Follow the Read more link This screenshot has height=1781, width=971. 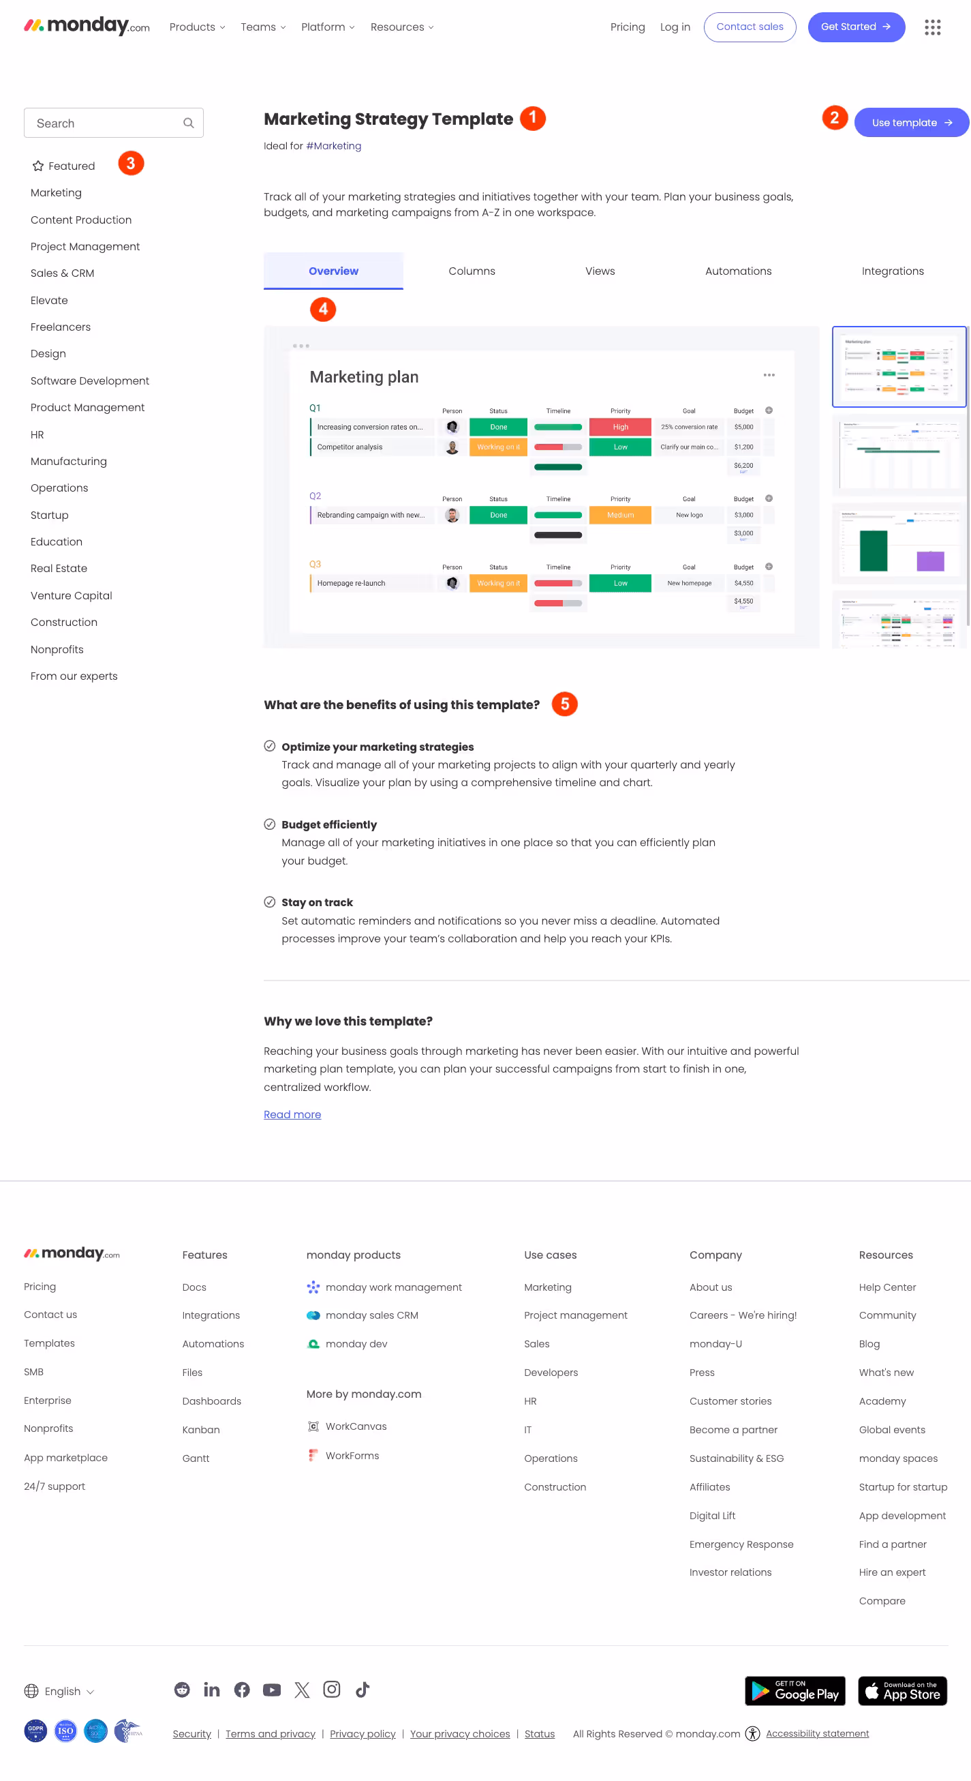(x=292, y=1114)
